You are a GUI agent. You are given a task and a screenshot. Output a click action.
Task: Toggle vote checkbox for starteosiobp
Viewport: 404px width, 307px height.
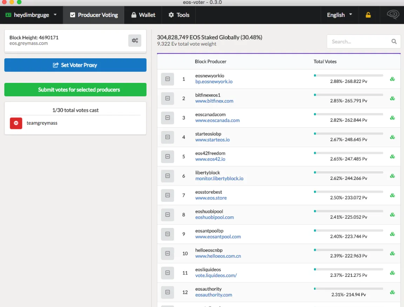168,137
